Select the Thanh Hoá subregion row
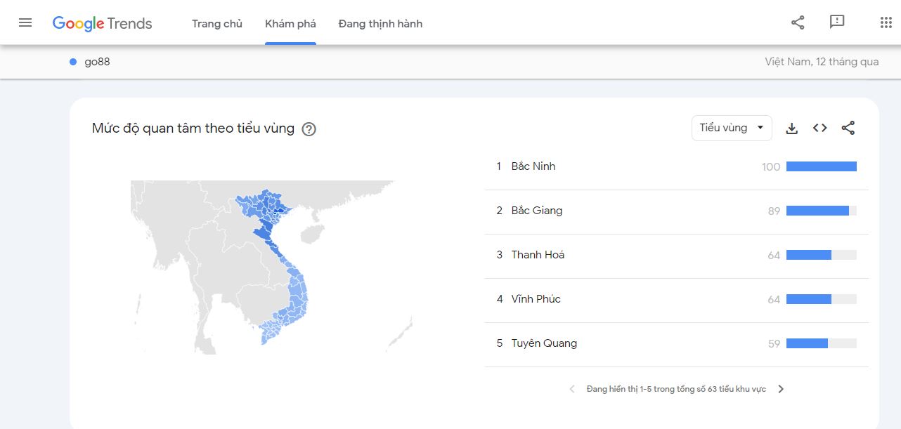This screenshot has height=429, width=901. pyautogui.click(x=538, y=255)
